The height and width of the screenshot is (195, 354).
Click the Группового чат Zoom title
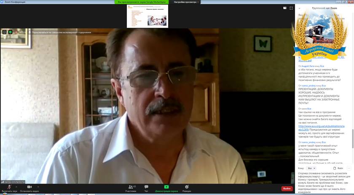click(x=324, y=8)
